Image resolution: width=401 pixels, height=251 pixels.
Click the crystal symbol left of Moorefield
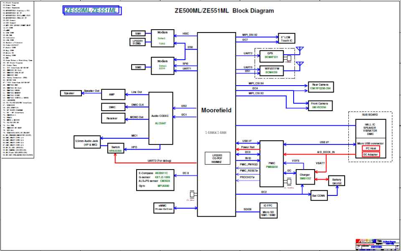pyautogui.click(x=192, y=194)
